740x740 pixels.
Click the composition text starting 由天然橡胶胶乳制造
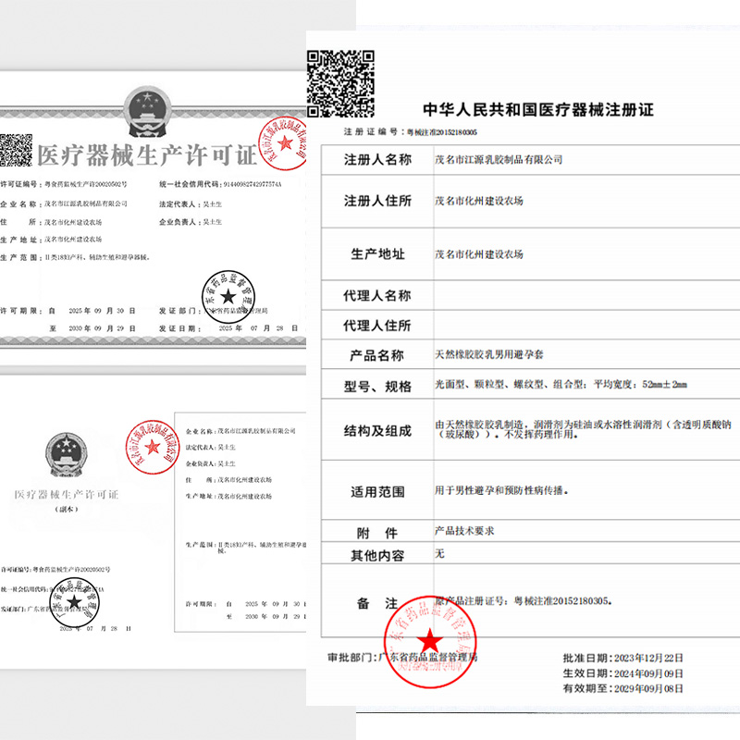tap(583, 429)
